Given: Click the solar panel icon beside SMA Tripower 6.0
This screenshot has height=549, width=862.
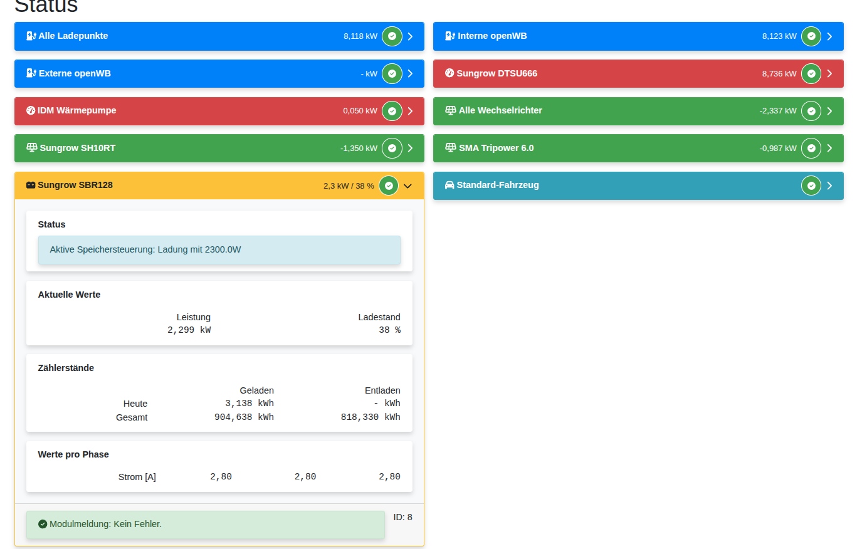Looking at the screenshot, I should click(451, 148).
